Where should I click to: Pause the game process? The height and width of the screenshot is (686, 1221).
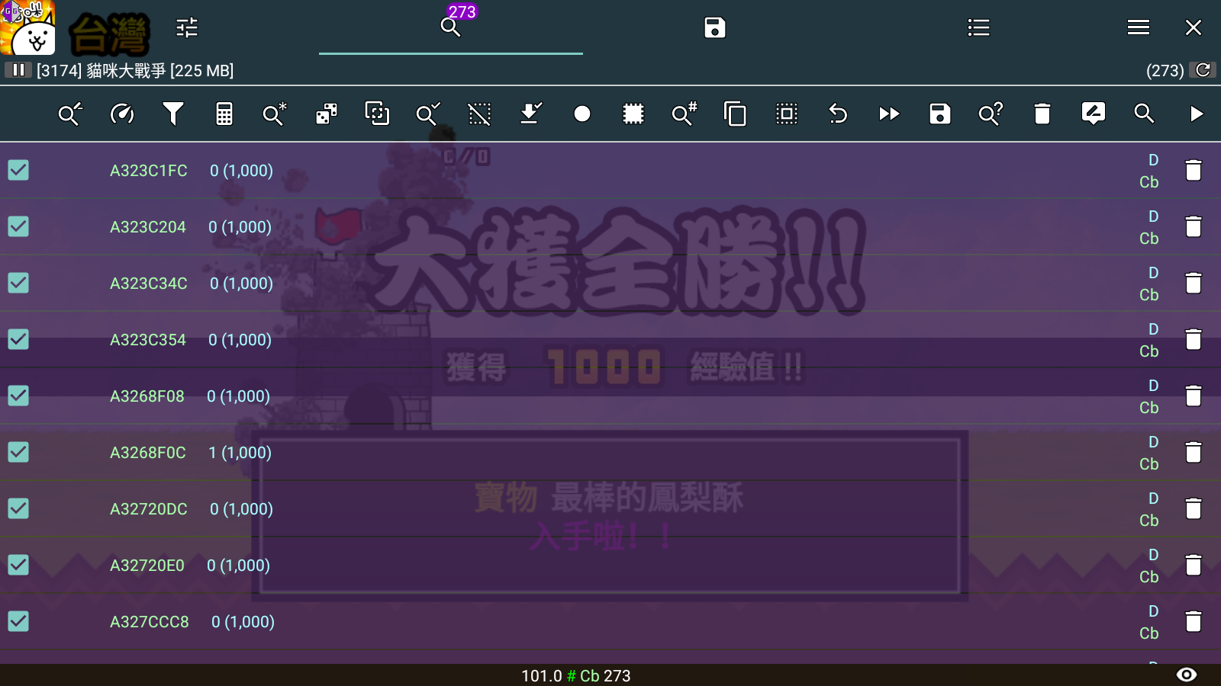(18, 70)
